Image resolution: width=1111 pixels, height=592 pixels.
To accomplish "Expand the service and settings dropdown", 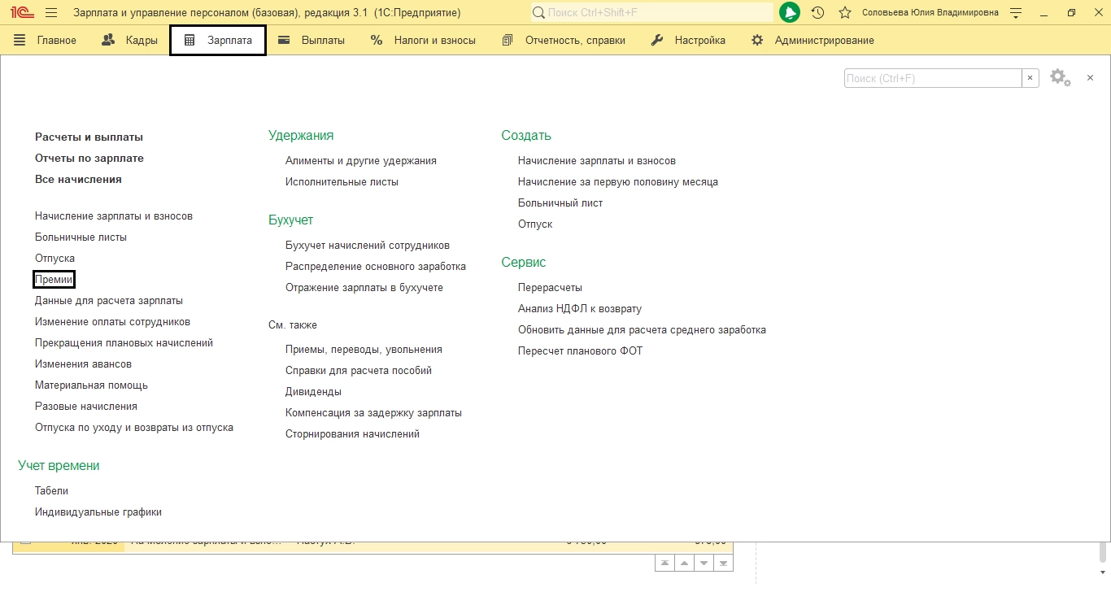I will pos(1015,13).
